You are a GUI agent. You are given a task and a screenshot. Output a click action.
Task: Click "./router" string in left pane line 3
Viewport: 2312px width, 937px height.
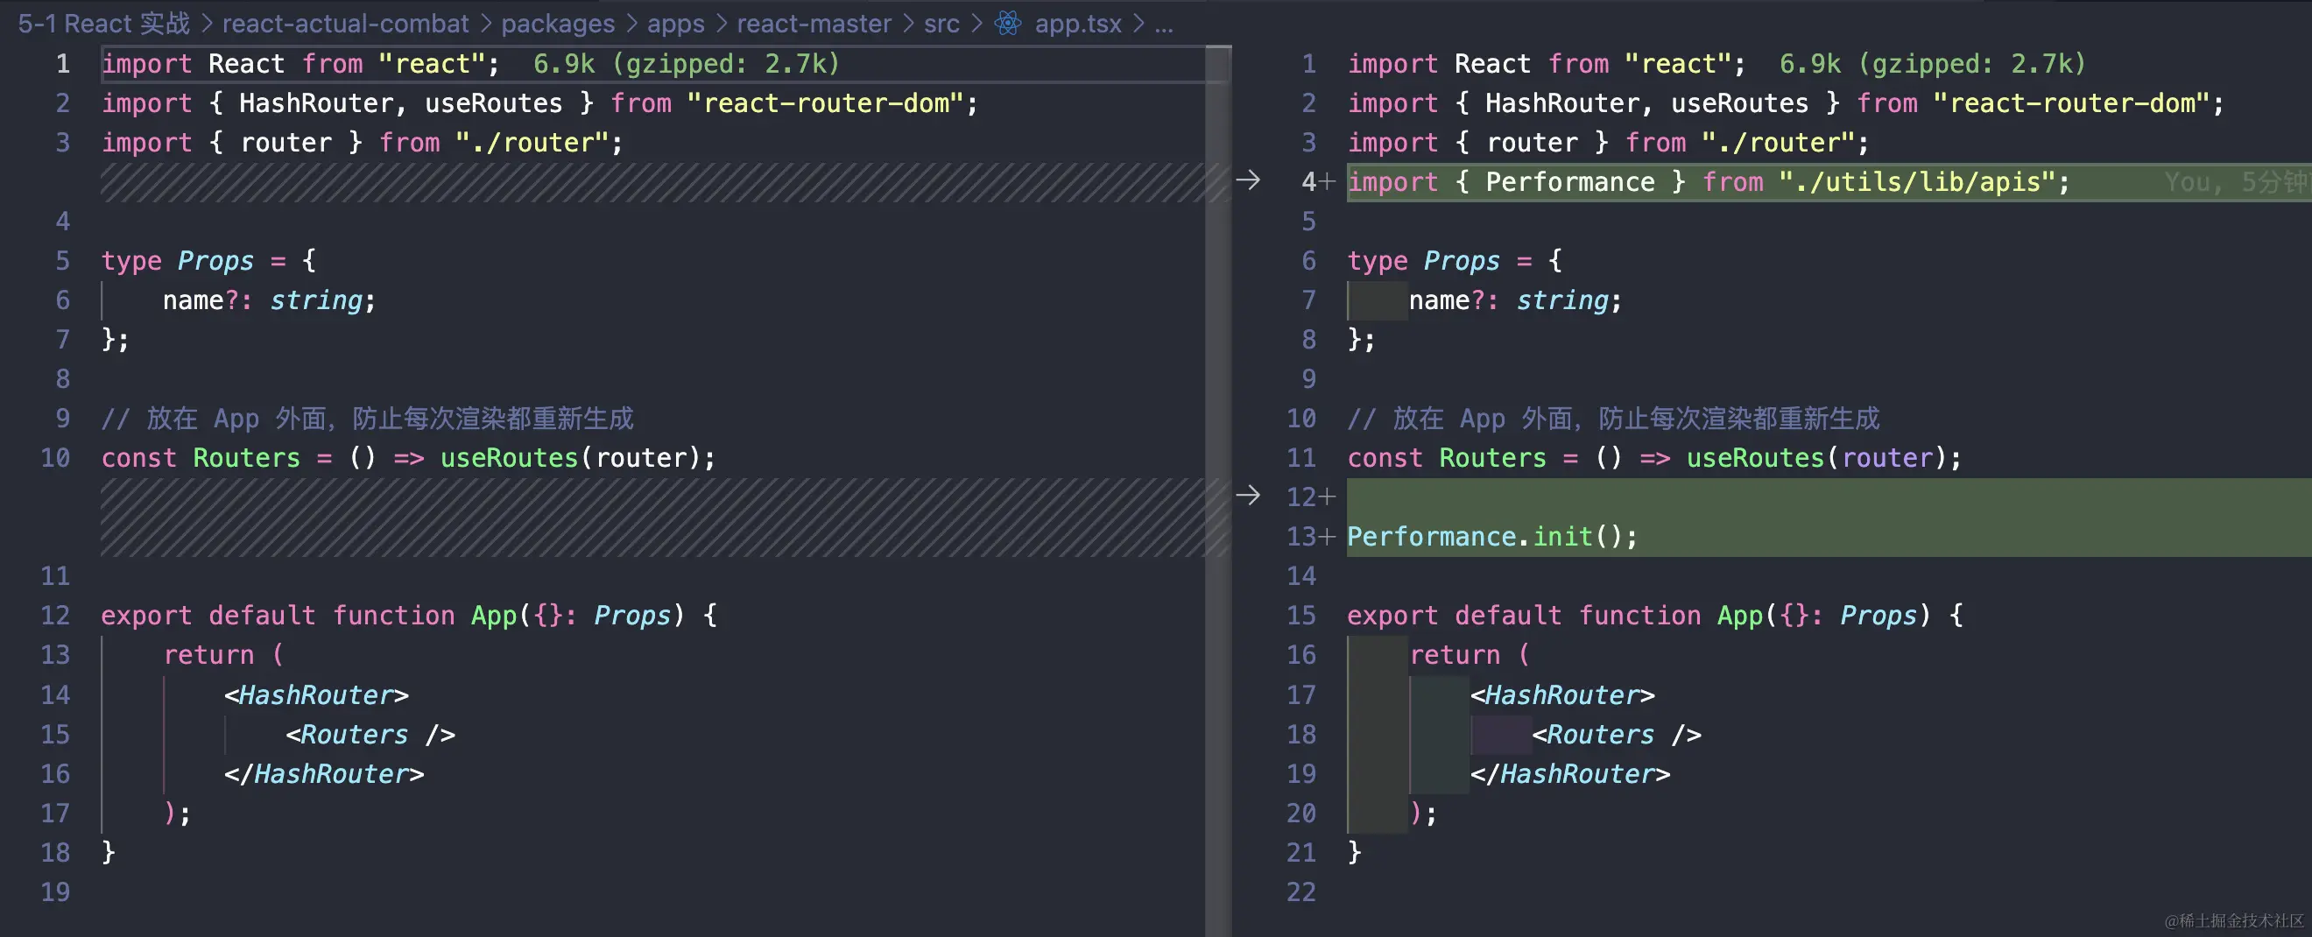tap(532, 143)
